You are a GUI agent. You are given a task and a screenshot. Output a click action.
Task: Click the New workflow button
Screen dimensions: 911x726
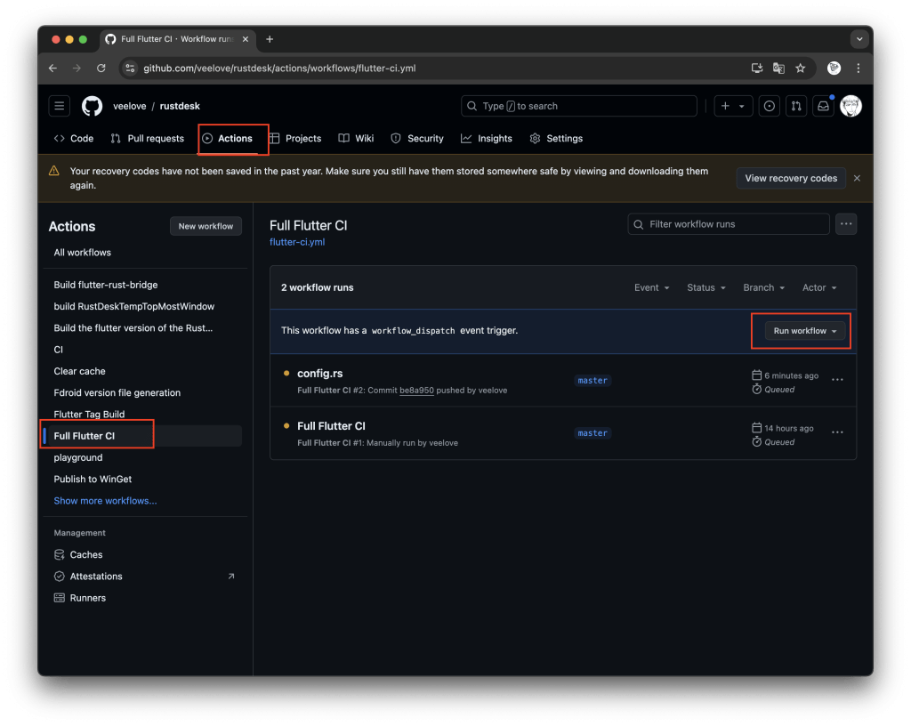206,226
